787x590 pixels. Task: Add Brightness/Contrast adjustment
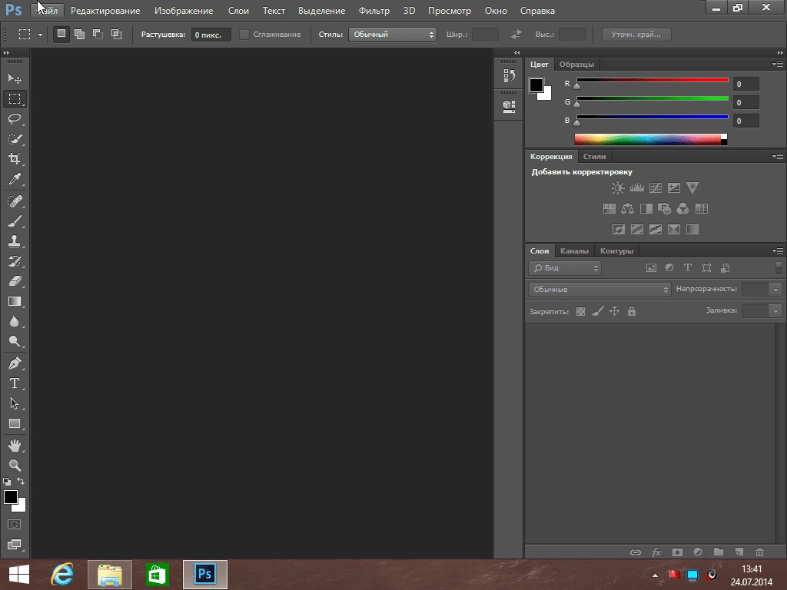(618, 188)
